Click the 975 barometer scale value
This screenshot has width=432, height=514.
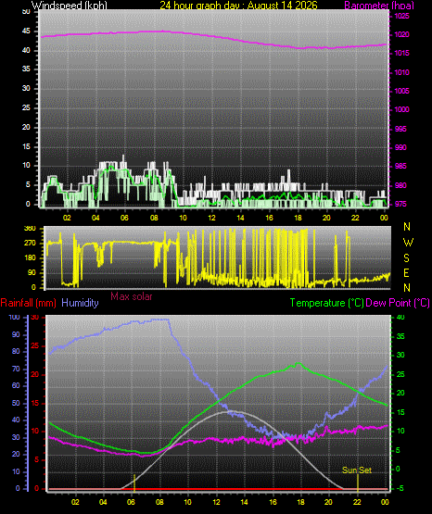[400, 204]
